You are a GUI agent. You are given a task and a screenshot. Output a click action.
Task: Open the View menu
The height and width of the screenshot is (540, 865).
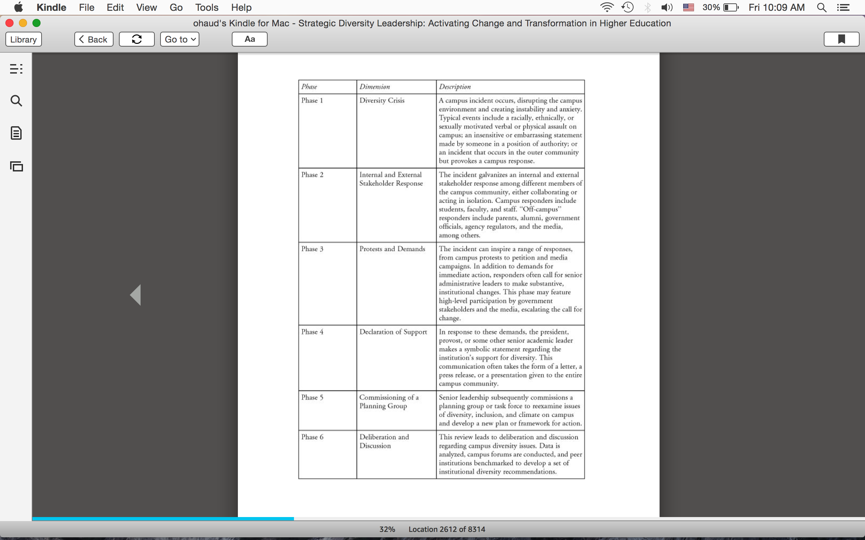coord(147,7)
